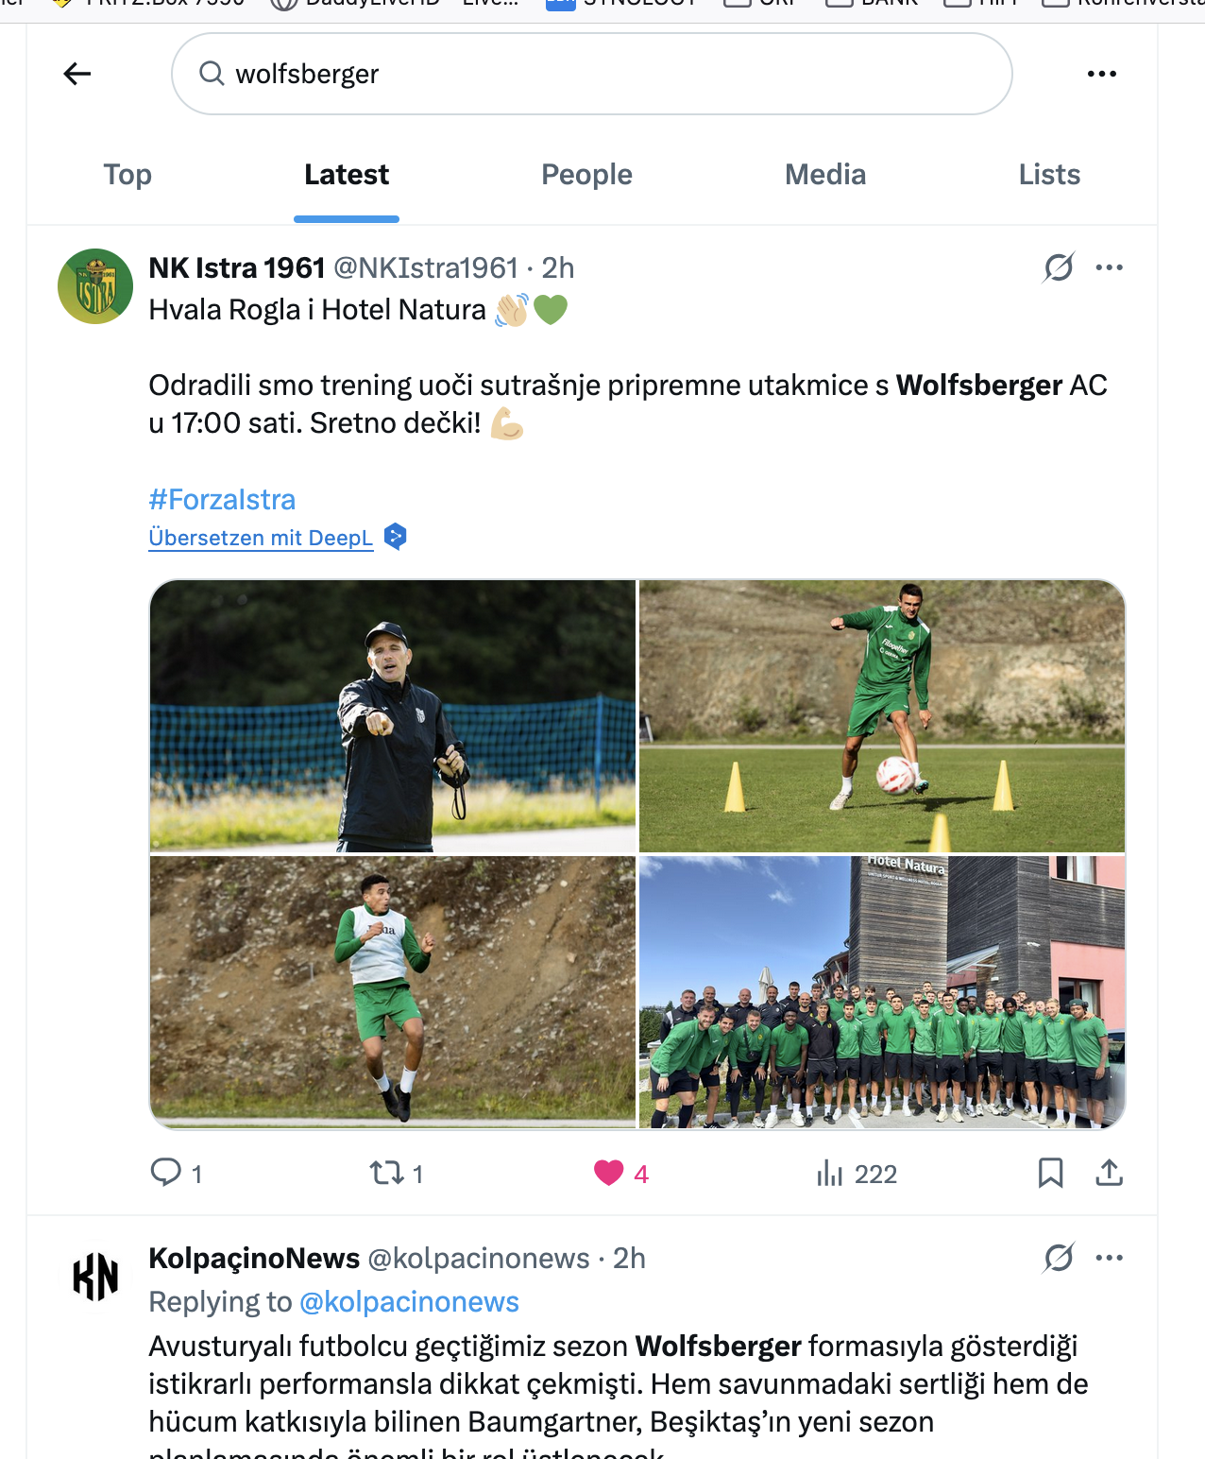The image size is (1205, 1459).
Task: View analytics showing 222 views
Action: click(857, 1174)
